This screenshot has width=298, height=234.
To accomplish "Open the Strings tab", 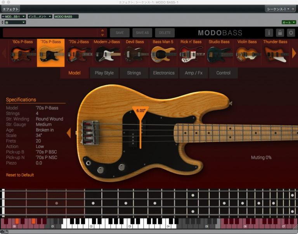I will pos(134,73).
